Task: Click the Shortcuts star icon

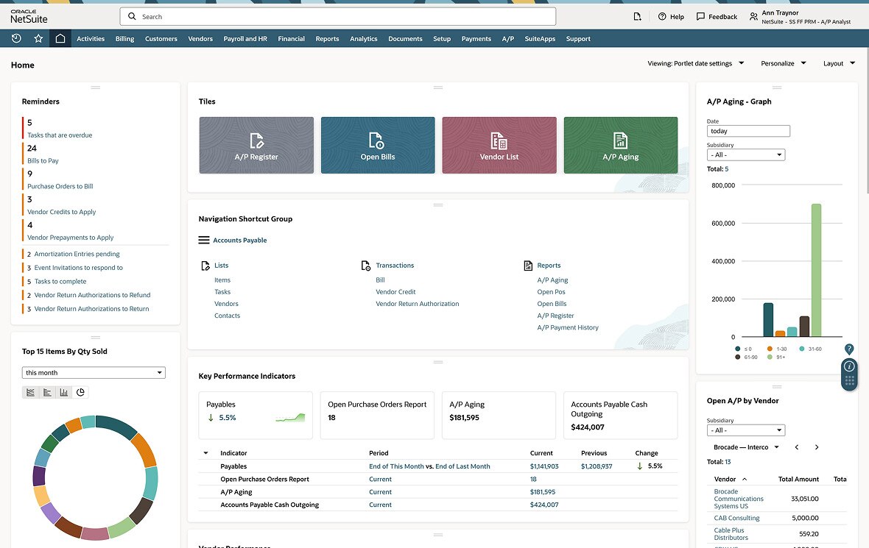Action: coord(38,39)
